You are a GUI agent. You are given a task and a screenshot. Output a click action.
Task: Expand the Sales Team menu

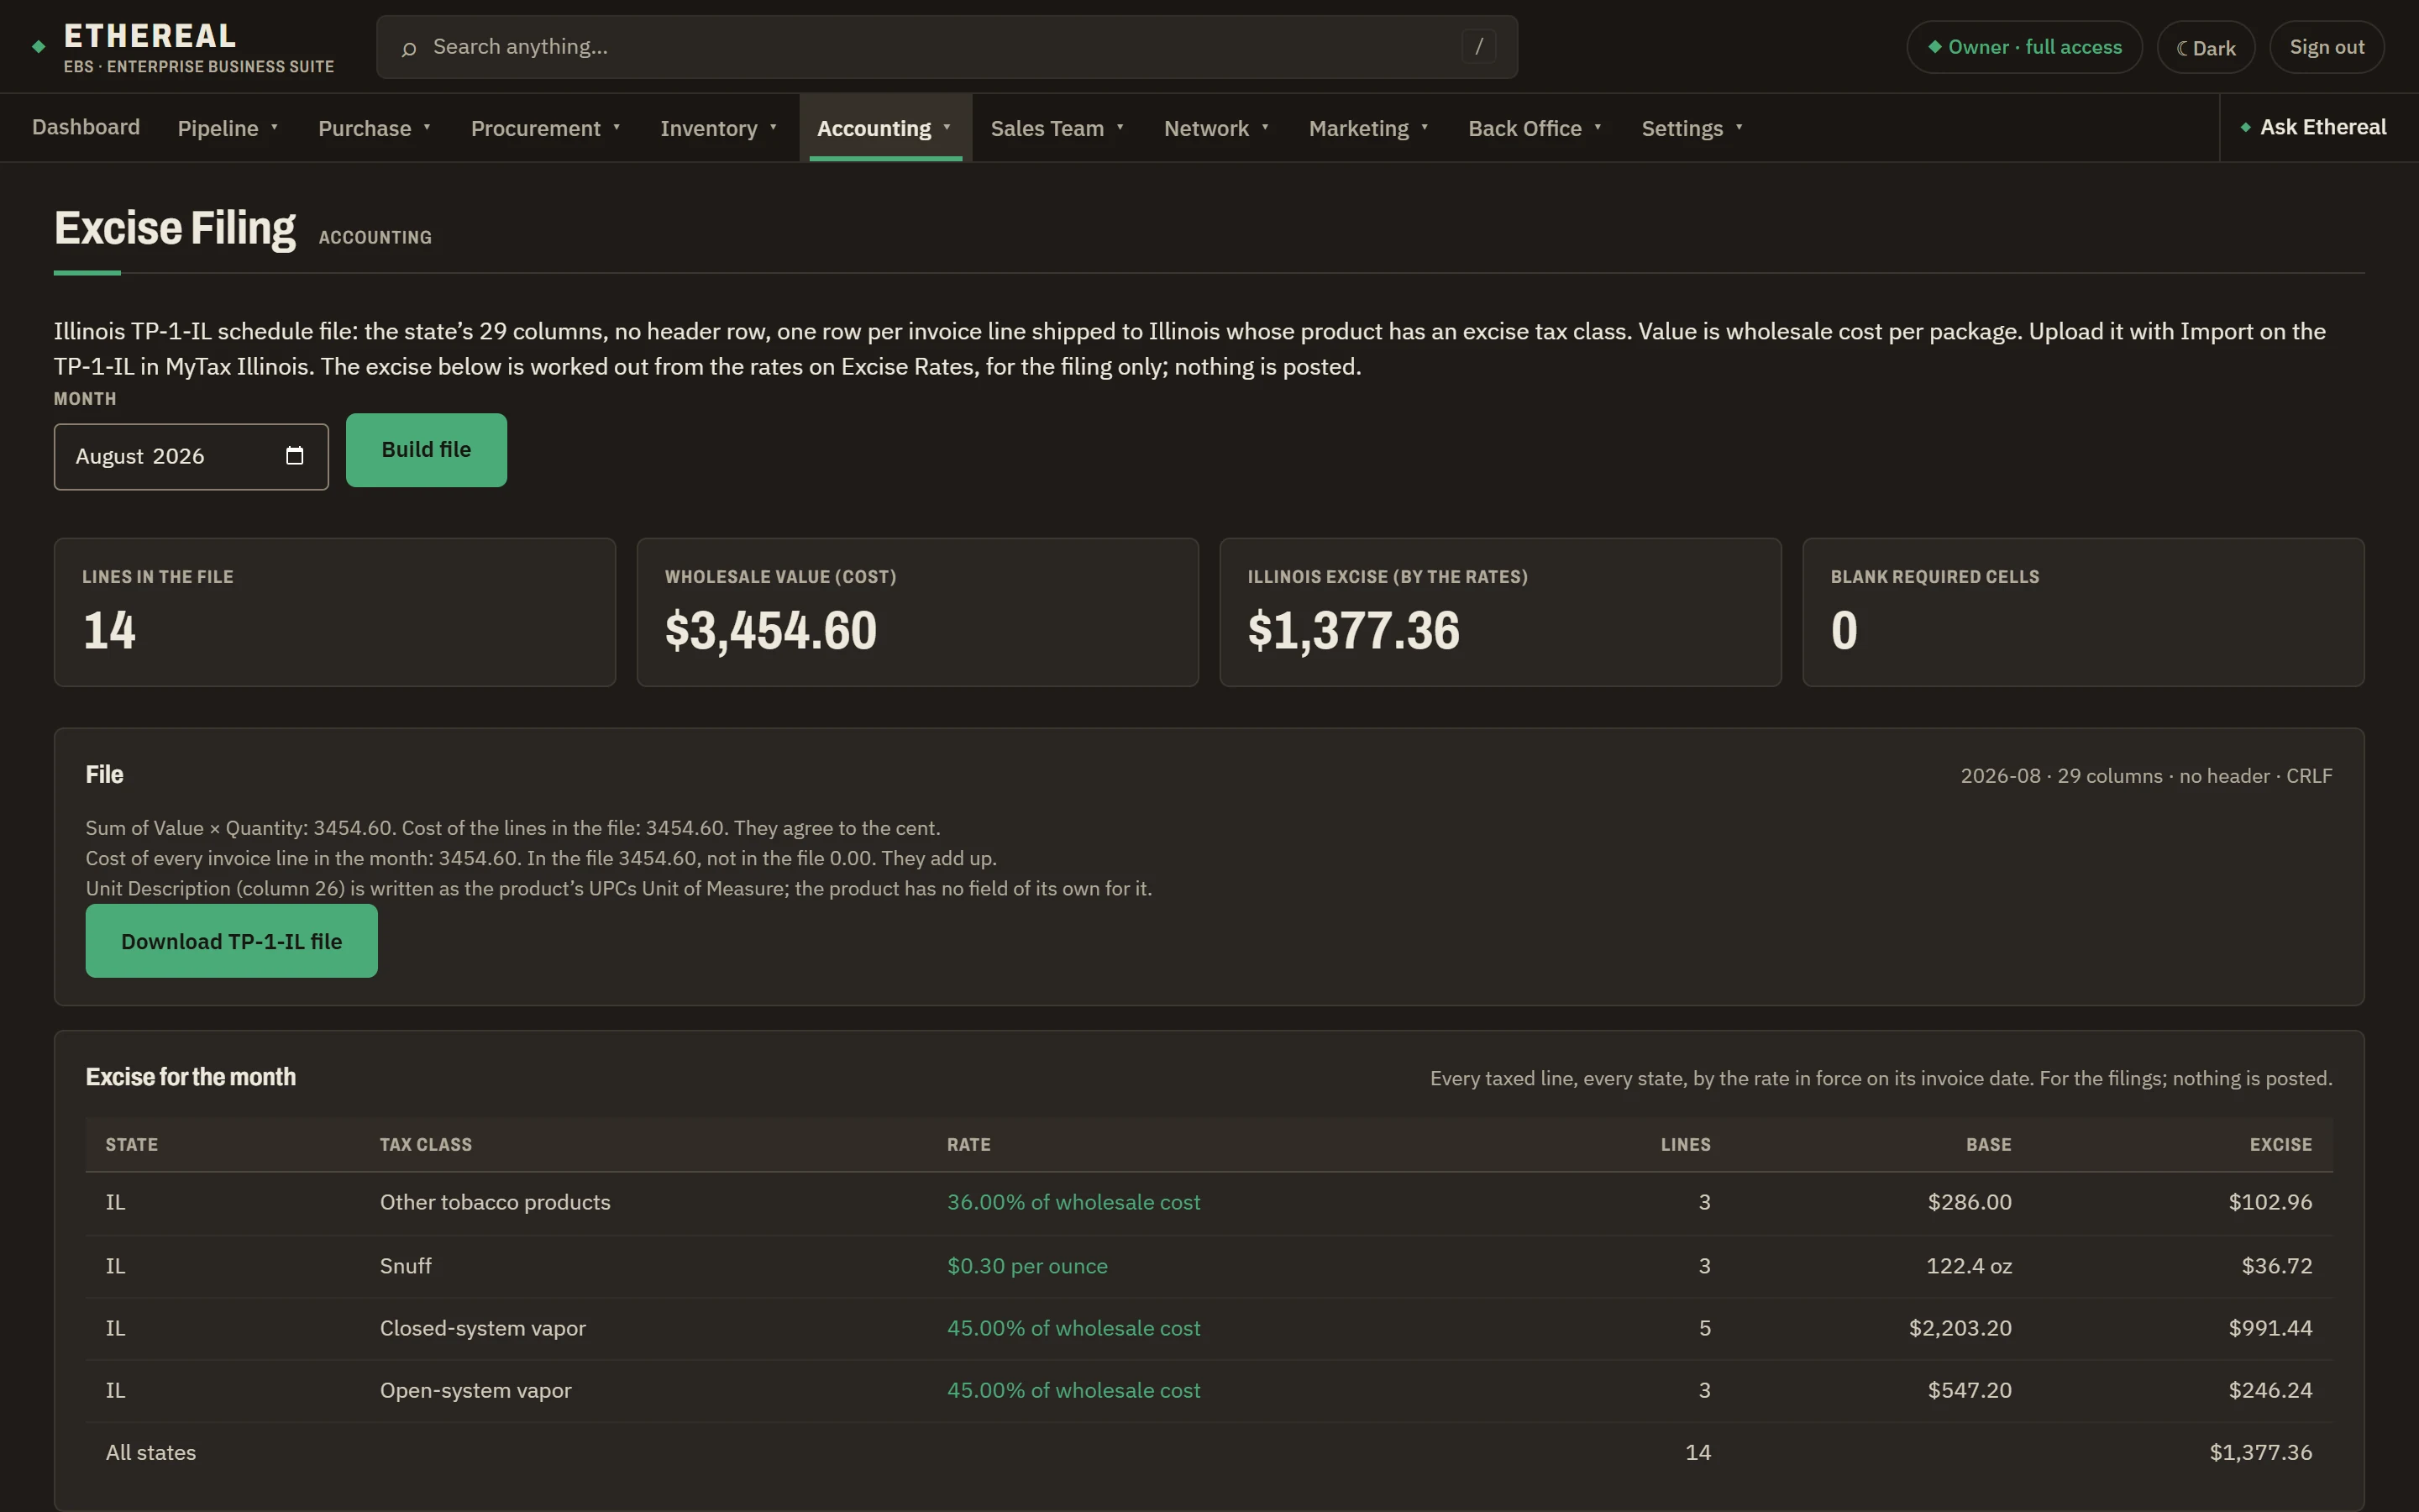1057,128
